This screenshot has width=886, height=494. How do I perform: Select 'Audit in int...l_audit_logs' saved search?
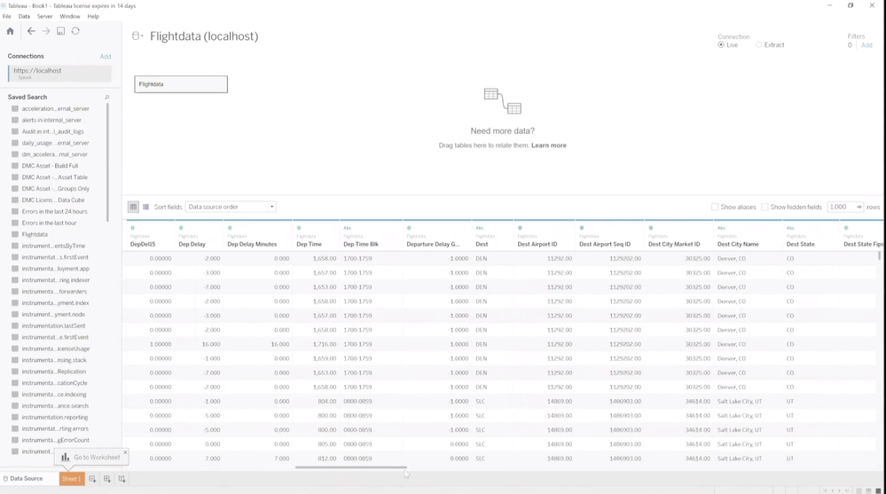(52, 131)
